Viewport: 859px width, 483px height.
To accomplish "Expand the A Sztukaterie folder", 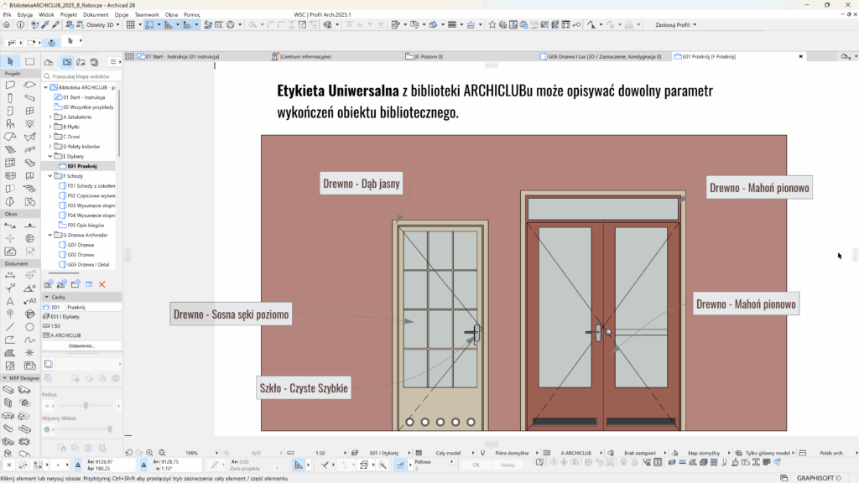I will click(50, 117).
